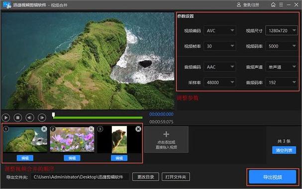Remove the second clip (flowers) with X
Viewport: 302px width, 189px height.
[91, 129]
